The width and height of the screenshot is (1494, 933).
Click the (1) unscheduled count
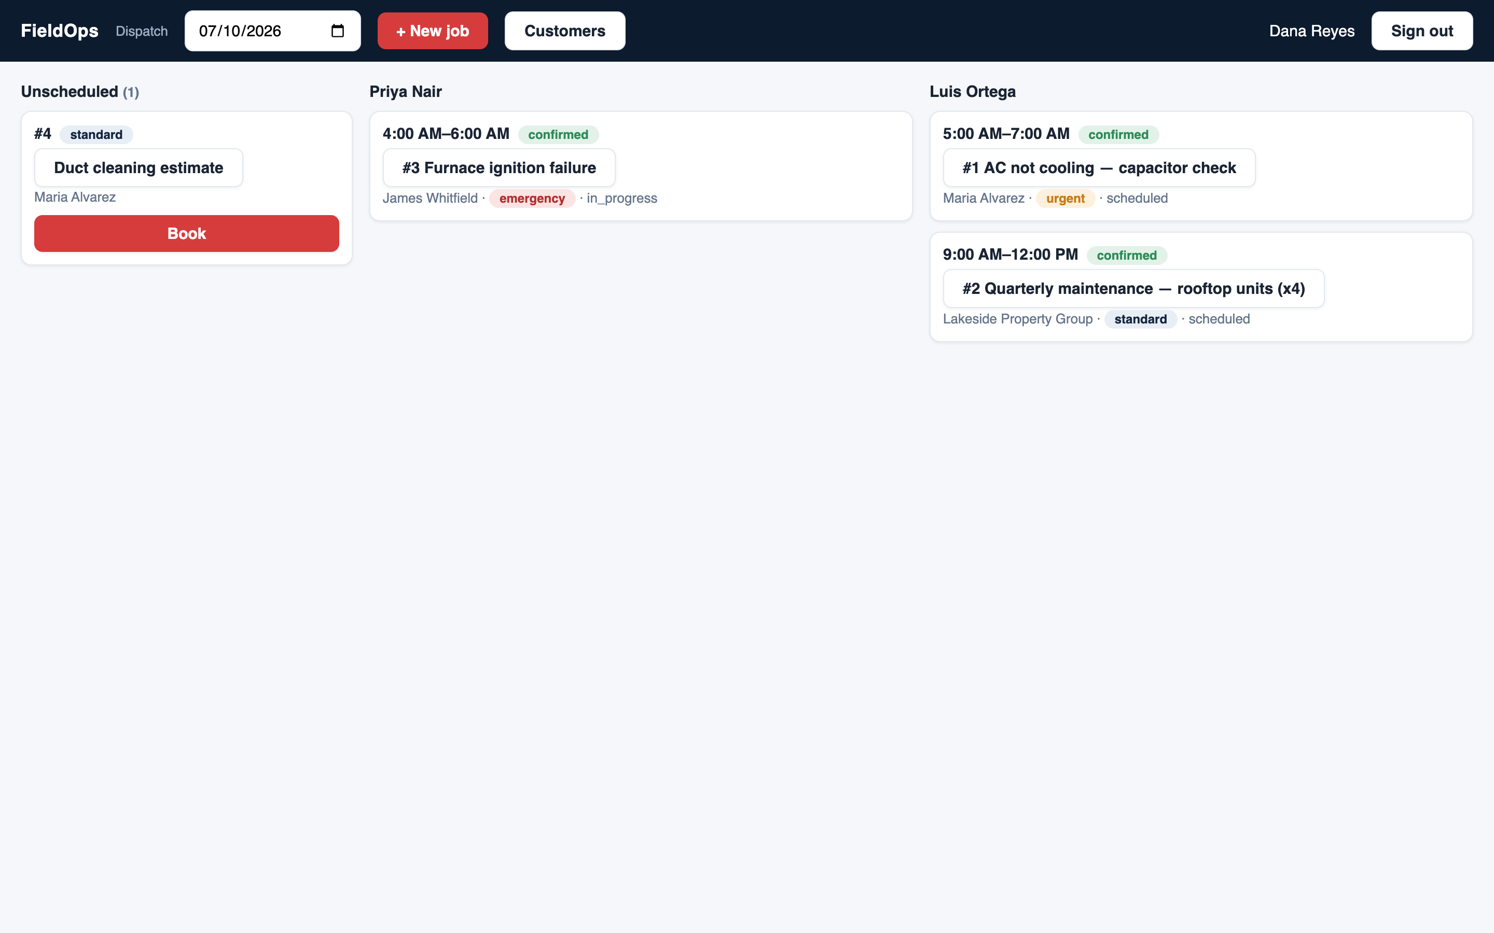coord(131,93)
